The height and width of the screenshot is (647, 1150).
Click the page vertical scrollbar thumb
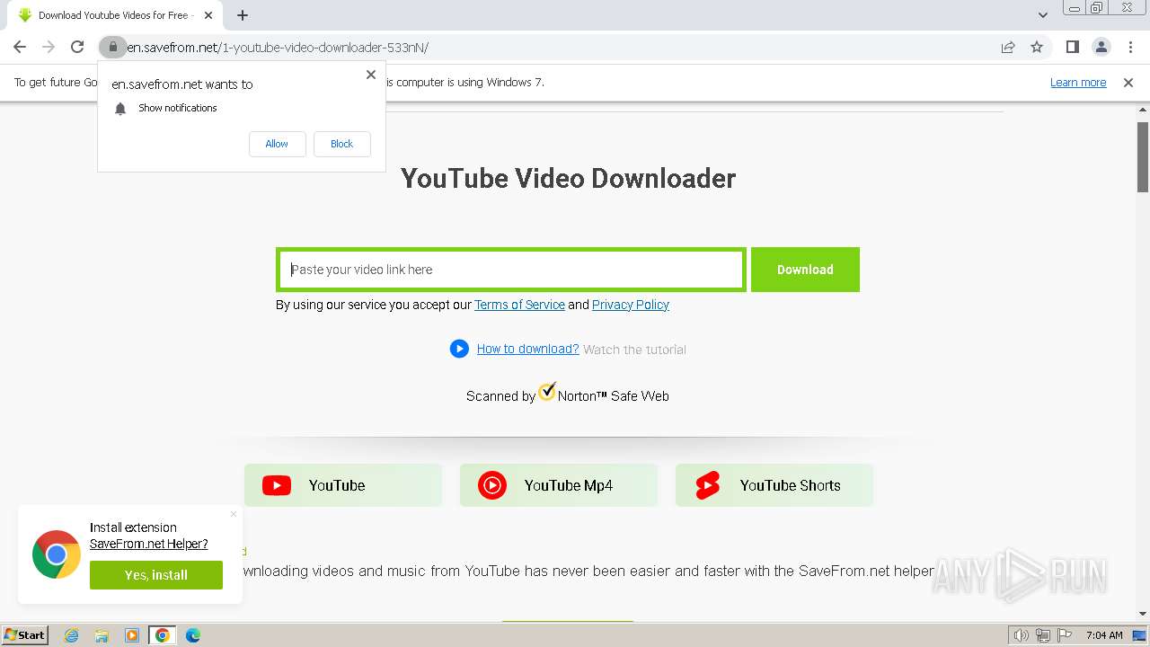(x=1143, y=157)
